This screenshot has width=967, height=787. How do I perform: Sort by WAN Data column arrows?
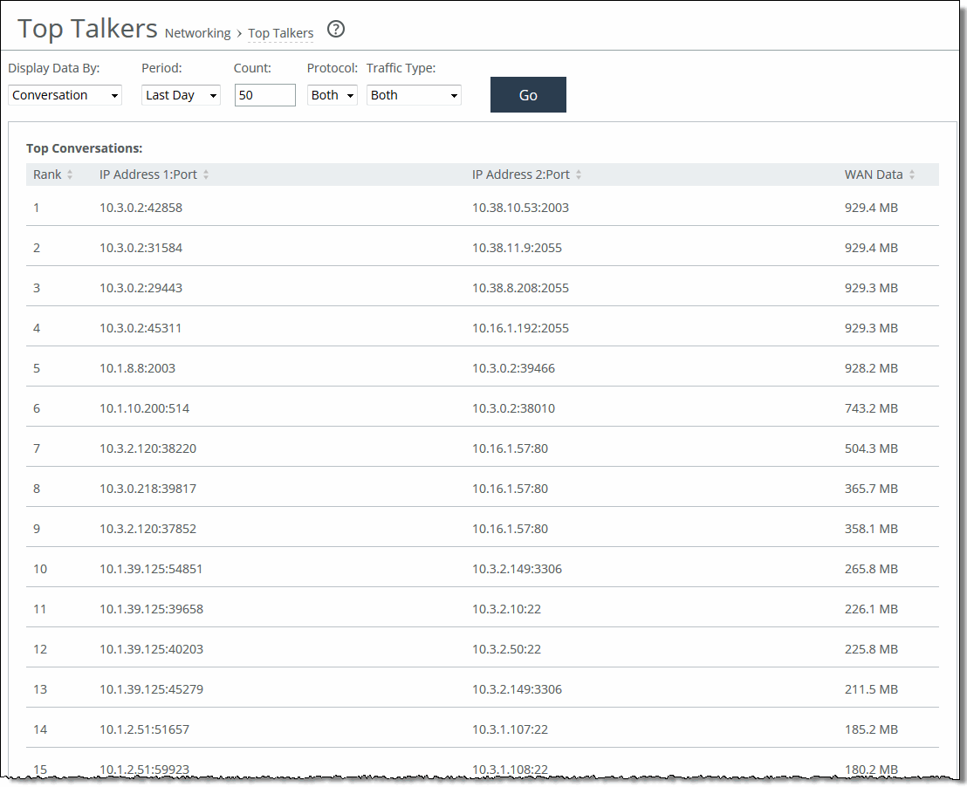click(x=912, y=175)
